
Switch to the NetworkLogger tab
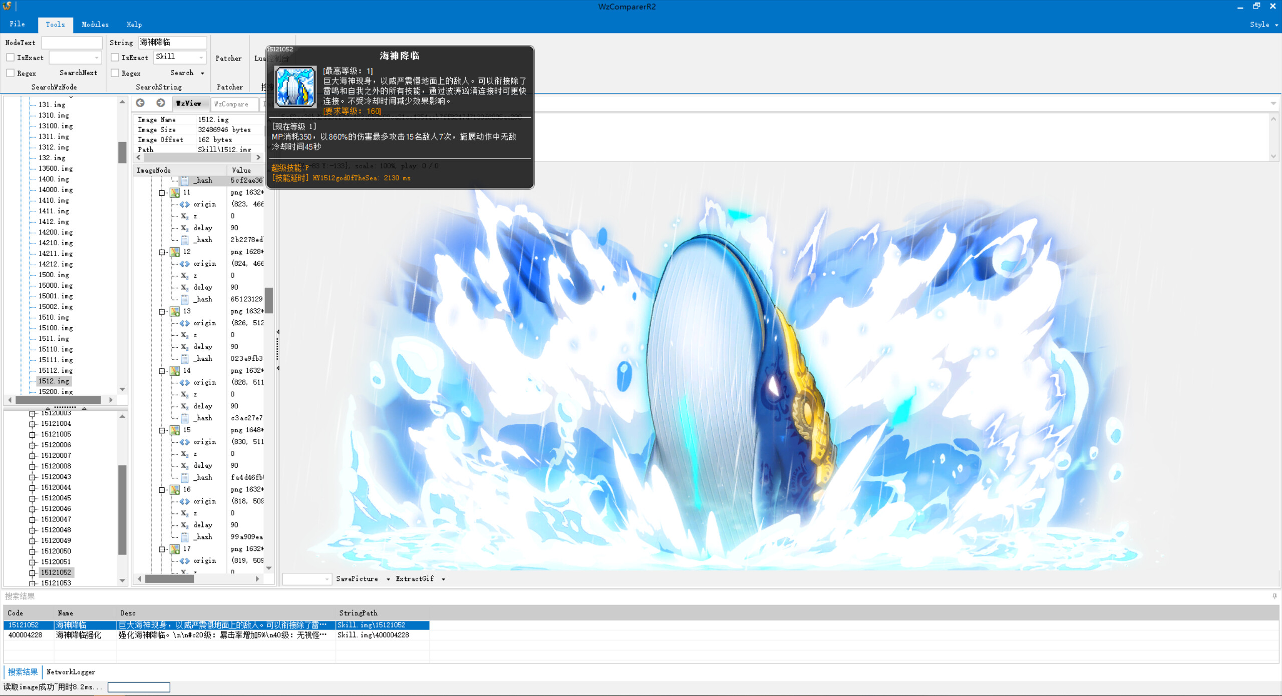(71, 672)
